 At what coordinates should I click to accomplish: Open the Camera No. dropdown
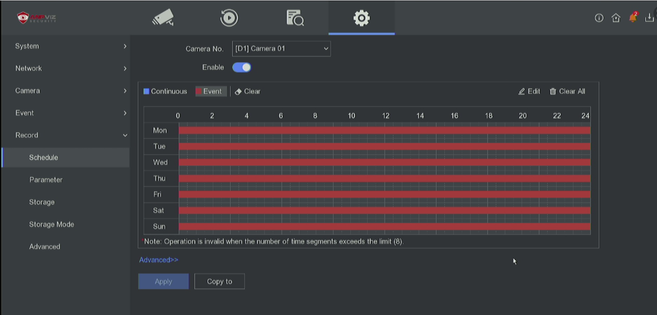281,48
